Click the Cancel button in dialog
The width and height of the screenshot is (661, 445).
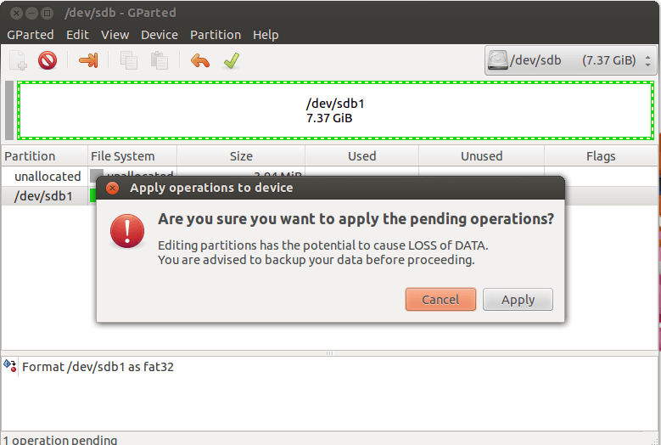click(x=440, y=300)
